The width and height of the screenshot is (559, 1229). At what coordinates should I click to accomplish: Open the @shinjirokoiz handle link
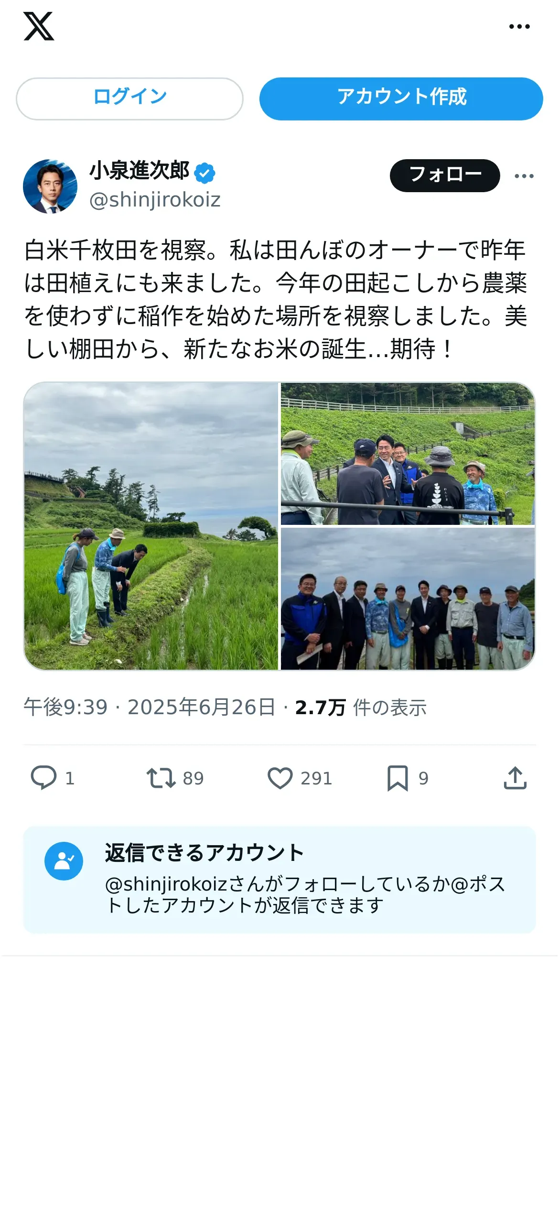pyautogui.click(x=155, y=200)
